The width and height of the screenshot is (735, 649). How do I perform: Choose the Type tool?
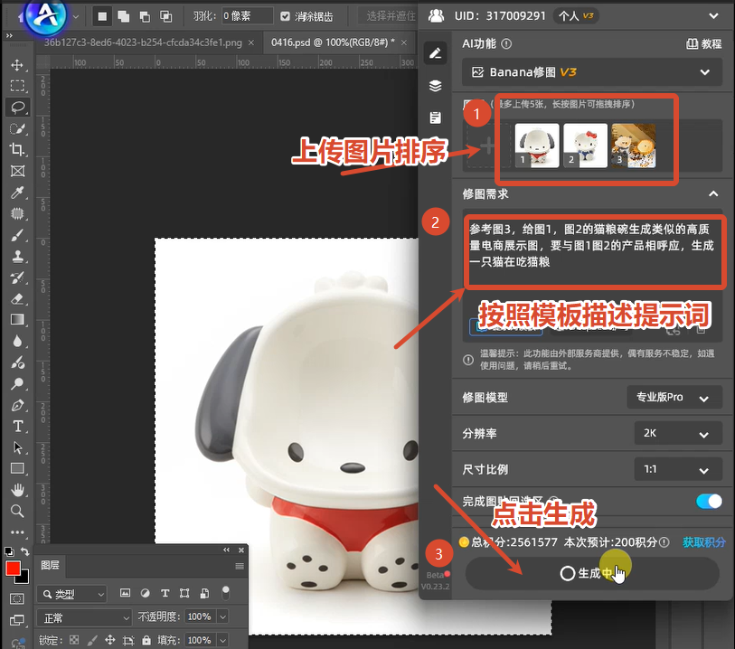coord(18,427)
